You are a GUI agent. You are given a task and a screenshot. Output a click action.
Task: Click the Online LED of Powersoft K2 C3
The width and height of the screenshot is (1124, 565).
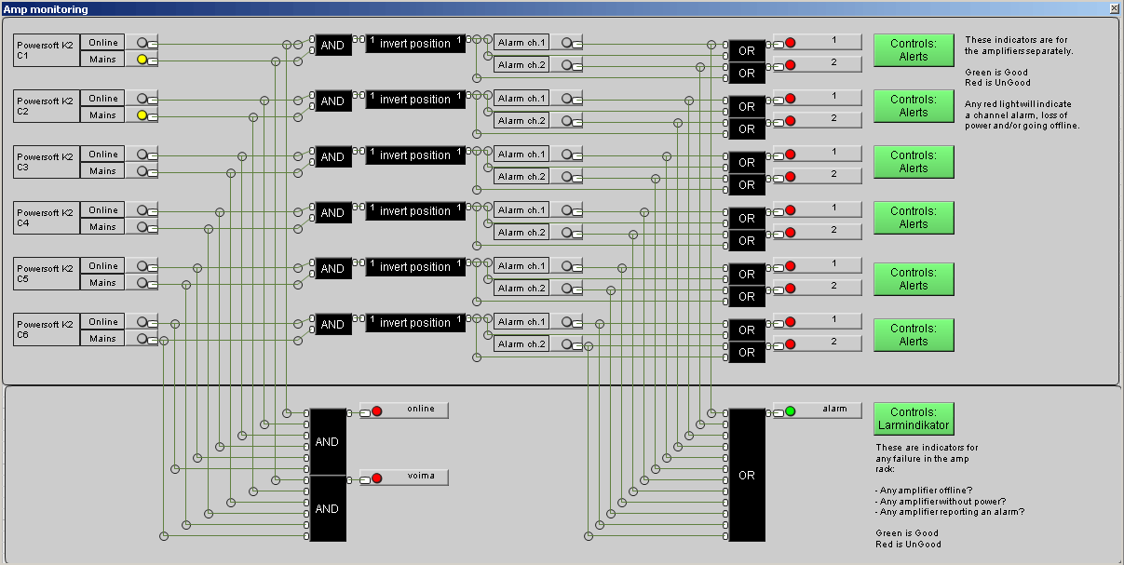[x=142, y=155]
